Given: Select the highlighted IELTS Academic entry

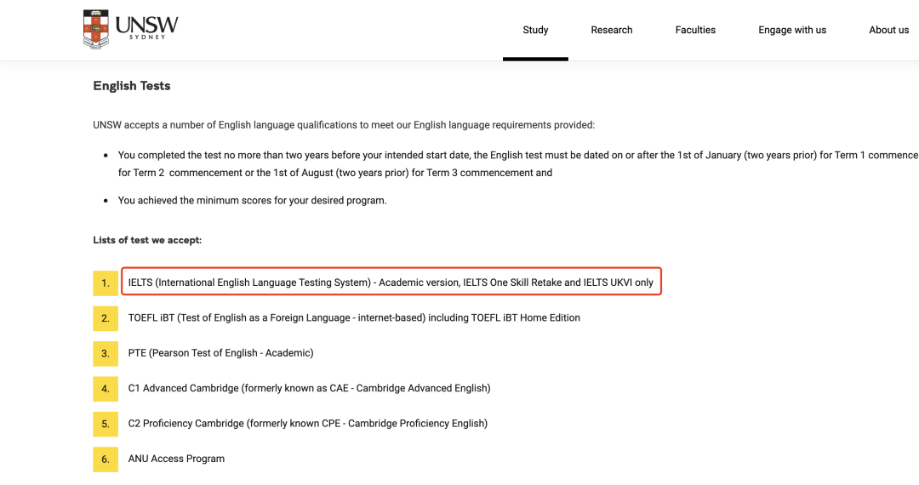Looking at the screenshot, I should [x=391, y=282].
